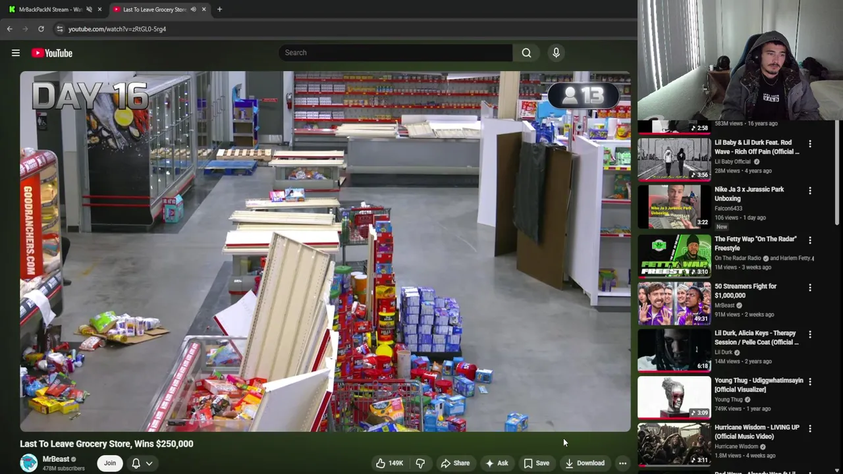Open MrBeast channel name link
Viewport: 843px width, 474px height.
point(56,459)
